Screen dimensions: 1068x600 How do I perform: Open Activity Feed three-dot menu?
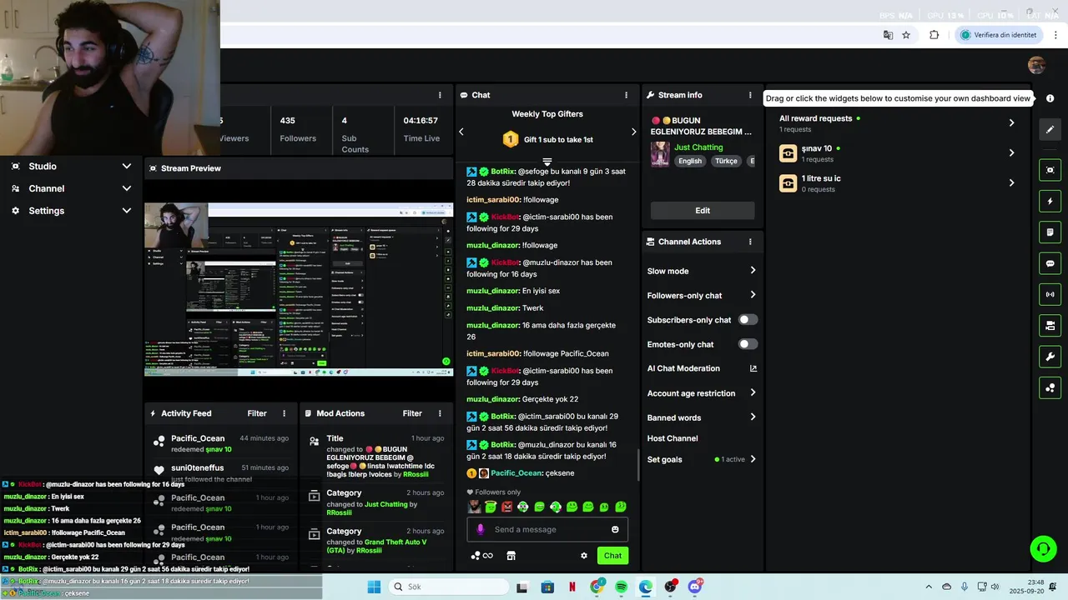(284, 413)
